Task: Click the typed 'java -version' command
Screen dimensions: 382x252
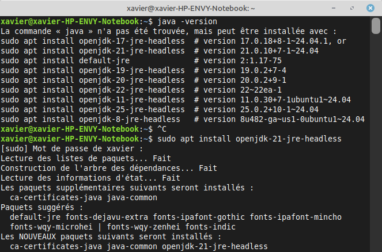Action: tap(177, 21)
